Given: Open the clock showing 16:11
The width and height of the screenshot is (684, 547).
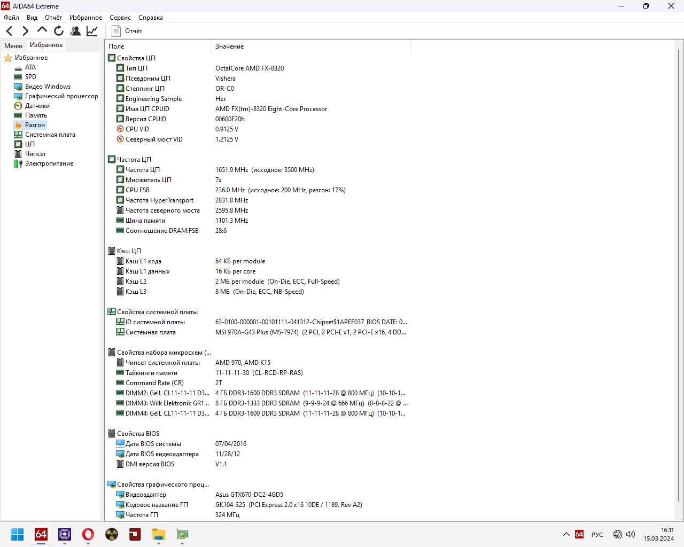Looking at the screenshot, I should tap(658, 534).
